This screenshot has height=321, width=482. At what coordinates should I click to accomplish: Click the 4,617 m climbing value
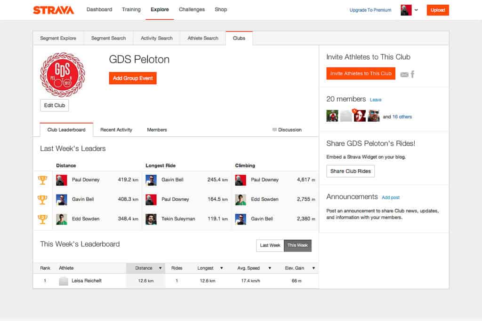click(306, 180)
